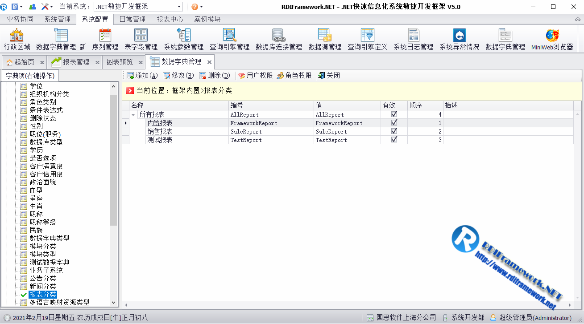Select the 销售报表 name cell

click(x=187, y=131)
